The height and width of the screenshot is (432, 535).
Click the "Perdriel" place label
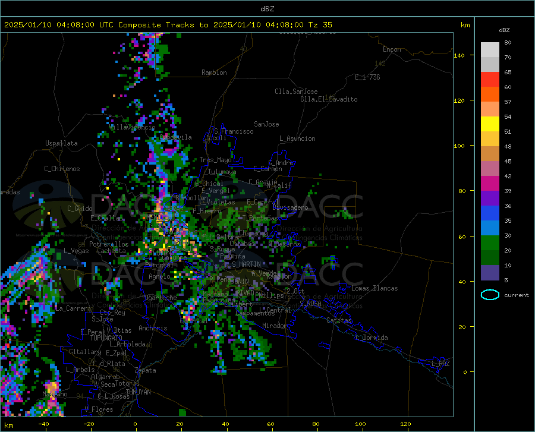coord(159,265)
